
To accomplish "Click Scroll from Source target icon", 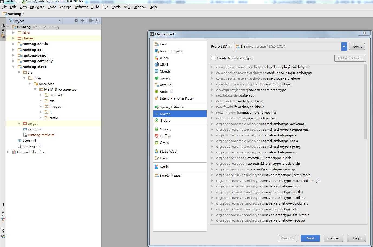I will click(76, 21).
